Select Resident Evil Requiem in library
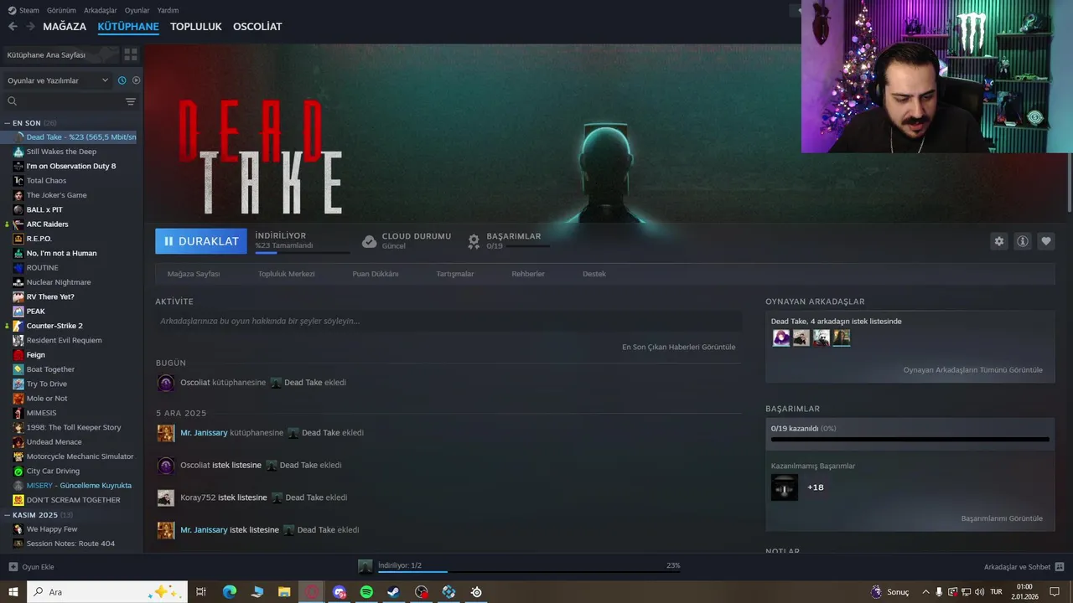This screenshot has height=603, width=1073. [64, 340]
